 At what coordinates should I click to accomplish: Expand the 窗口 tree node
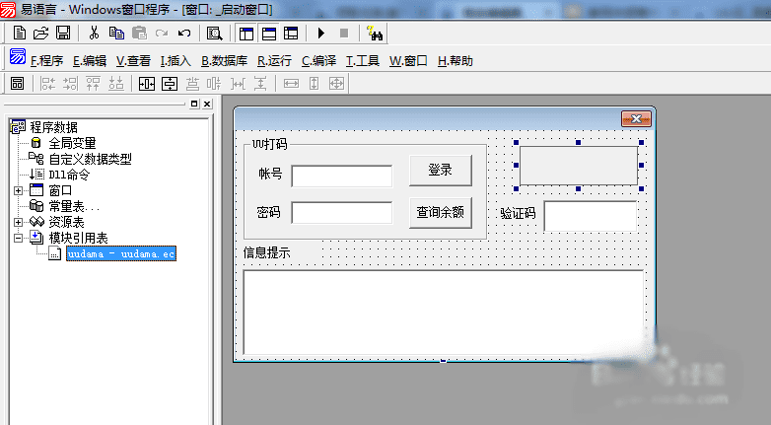click(x=18, y=190)
